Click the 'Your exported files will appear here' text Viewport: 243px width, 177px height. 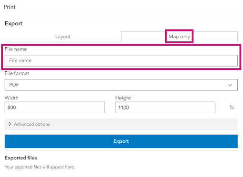click(x=40, y=167)
